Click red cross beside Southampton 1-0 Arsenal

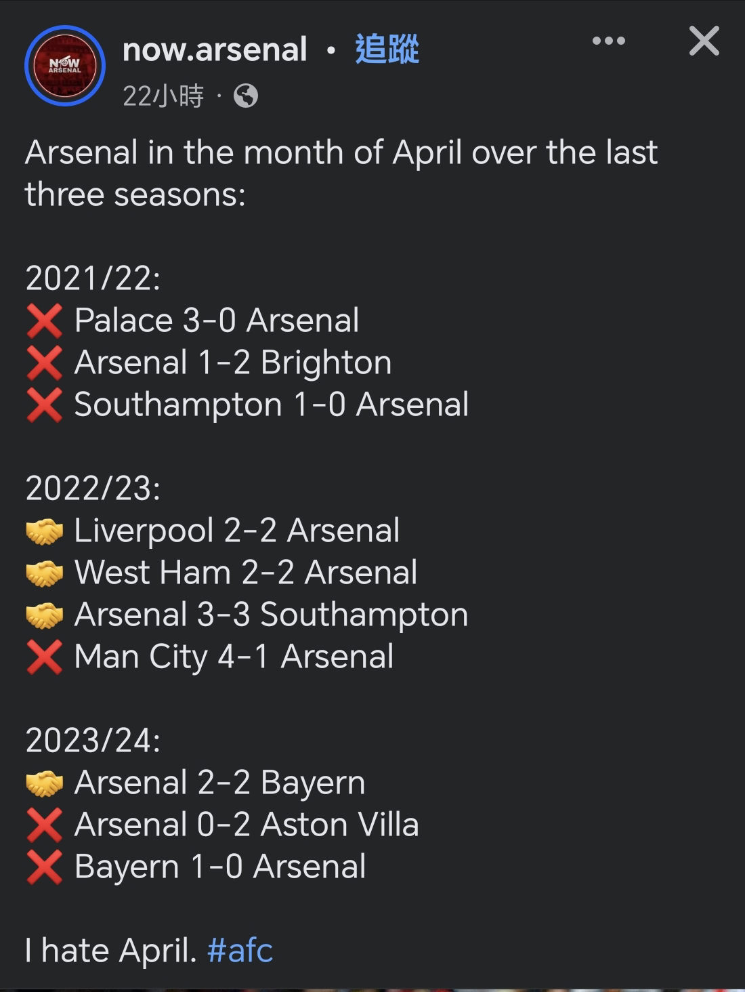pos(45,405)
